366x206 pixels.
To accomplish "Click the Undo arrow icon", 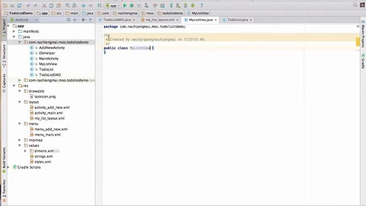I will click(28, 5).
